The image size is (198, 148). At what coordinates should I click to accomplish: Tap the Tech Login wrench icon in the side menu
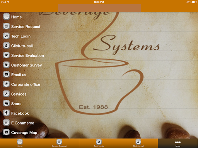point(6,36)
